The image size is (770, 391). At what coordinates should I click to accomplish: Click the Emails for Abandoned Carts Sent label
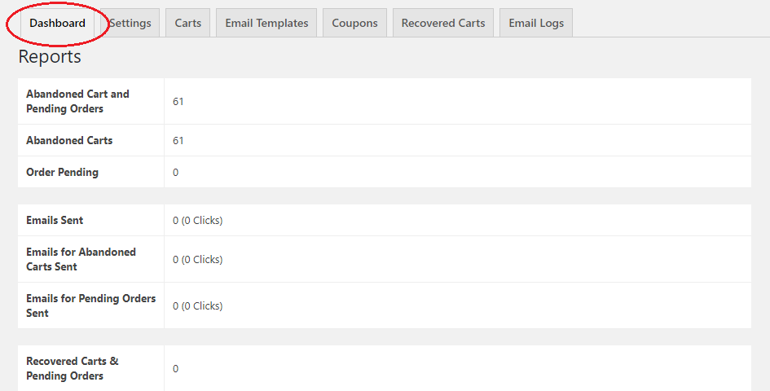click(81, 259)
